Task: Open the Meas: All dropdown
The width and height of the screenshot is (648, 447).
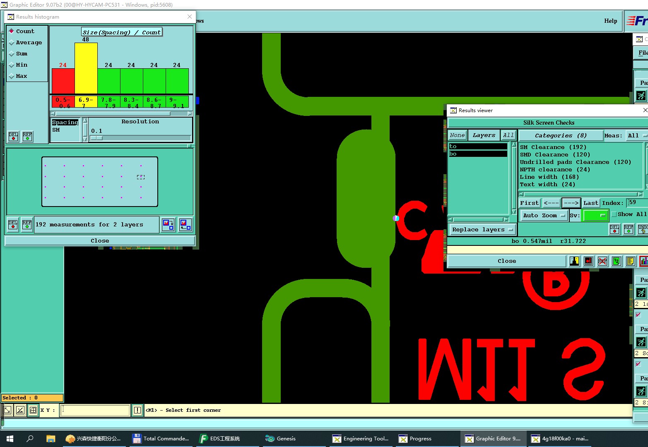Action: pos(636,135)
